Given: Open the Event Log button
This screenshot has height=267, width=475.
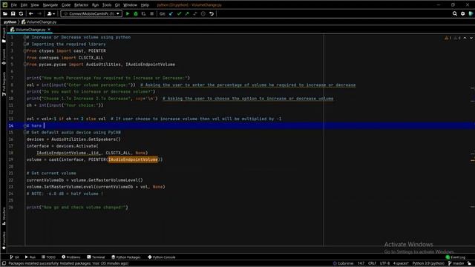Looking at the screenshot, I should click(x=456, y=257).
